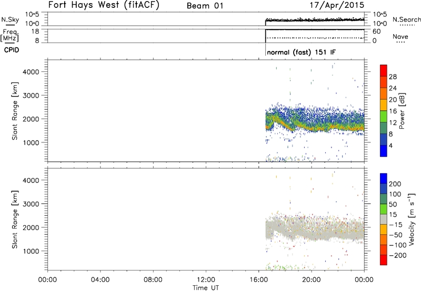This screenshot has width=421, height=291.
Task: Select the '3000' tick in the velocity panel
Action: 31,204
